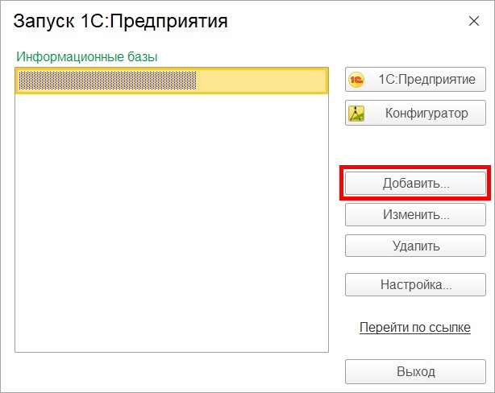Select the highlighted information base row
495x393 pixels.
(x=172, y=81)
